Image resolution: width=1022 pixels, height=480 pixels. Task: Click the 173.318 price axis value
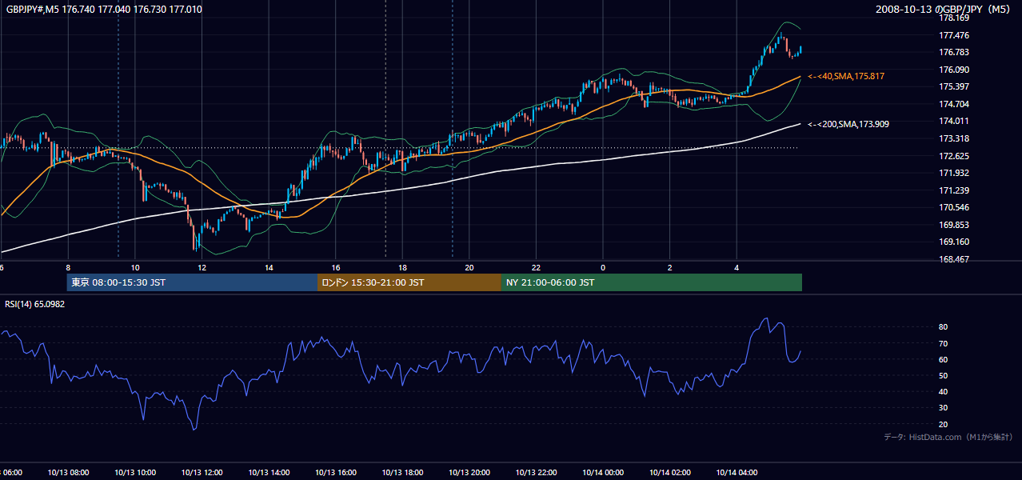pos(954,138)
